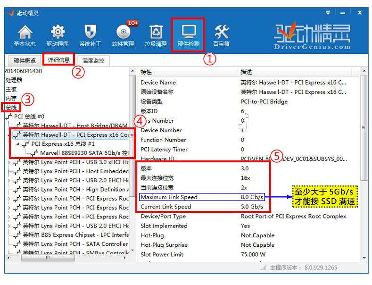Minimize the 驱动精灵 window
Screen dimensions: 372x285
(x=343, y=13)
